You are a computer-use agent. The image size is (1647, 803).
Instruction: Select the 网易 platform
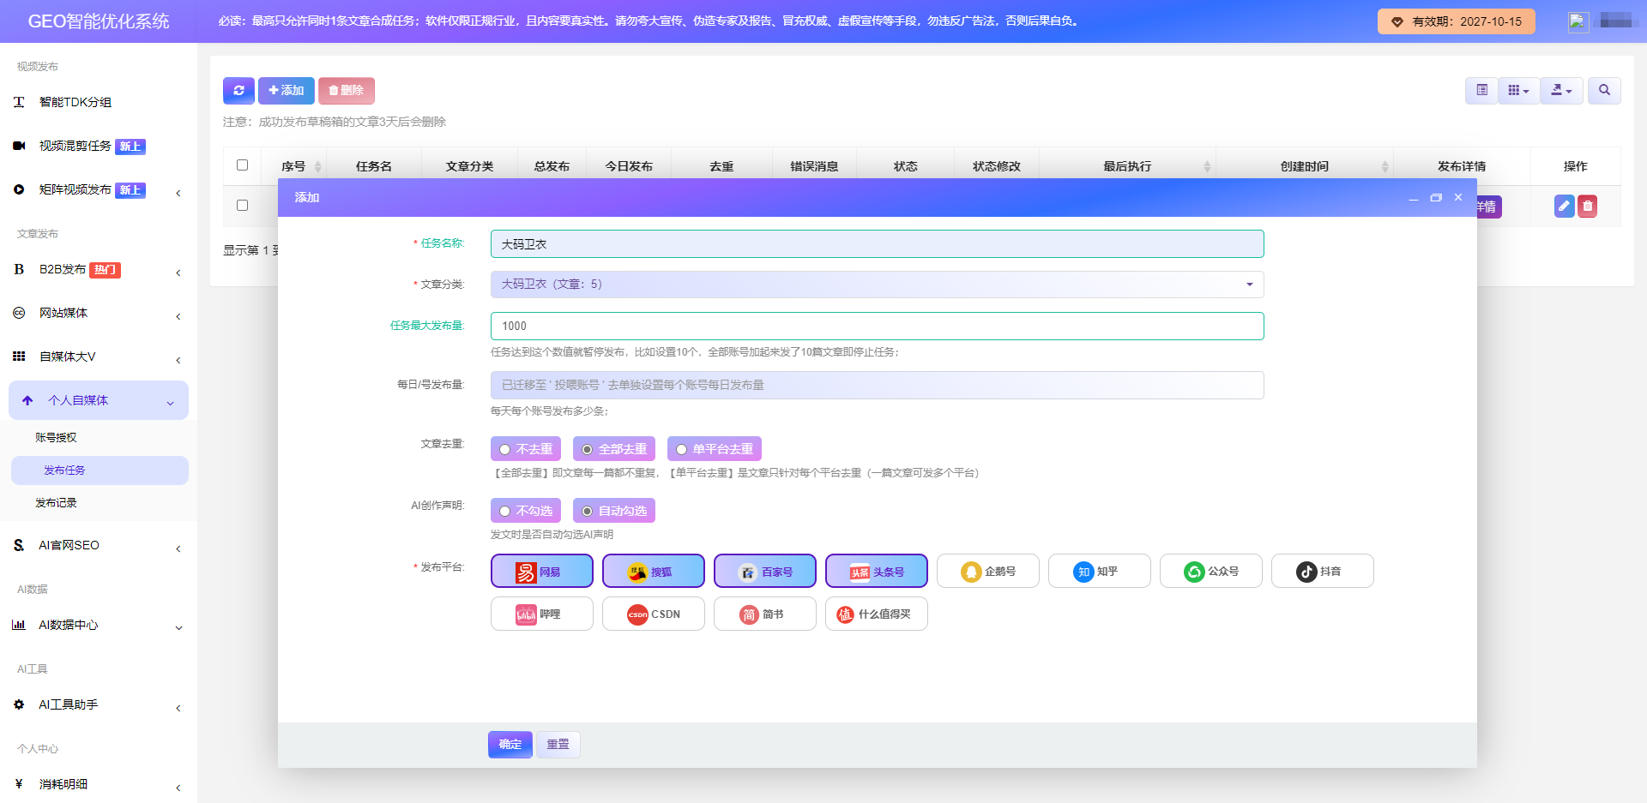point(542,571)
